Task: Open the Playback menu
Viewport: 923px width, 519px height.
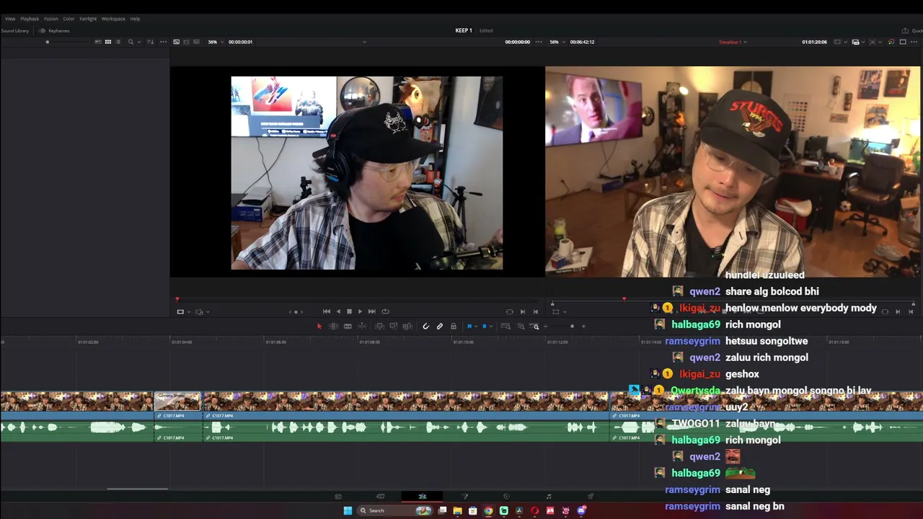Action: tap(30, 19)
